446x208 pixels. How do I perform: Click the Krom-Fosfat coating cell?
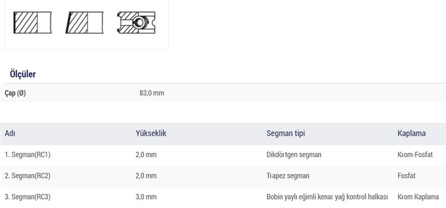415,155
